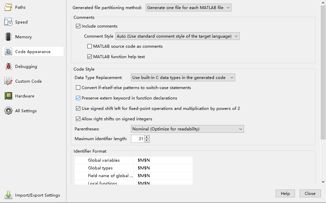Open Generated file partitioning method dropdown

(189, 8)
